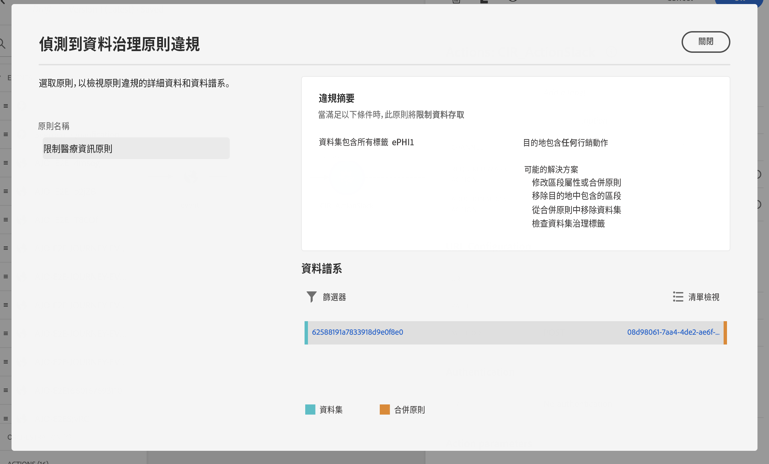Switch to 清單檢視 list view
Screen dimensions: 769x464
coord(704,297)
